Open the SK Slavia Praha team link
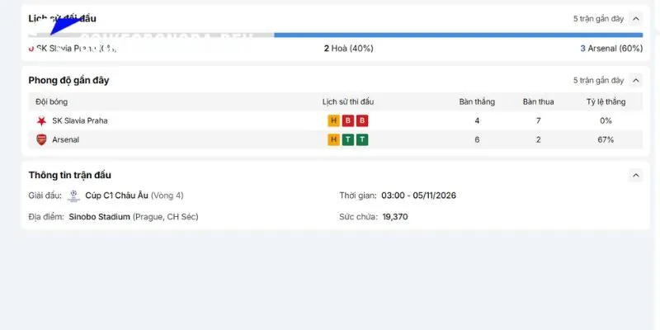The width and height of the screenshot is (660, 330). (79, 120)
